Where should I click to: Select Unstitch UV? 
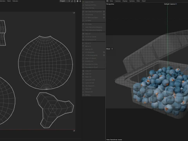tap(94, 61)
